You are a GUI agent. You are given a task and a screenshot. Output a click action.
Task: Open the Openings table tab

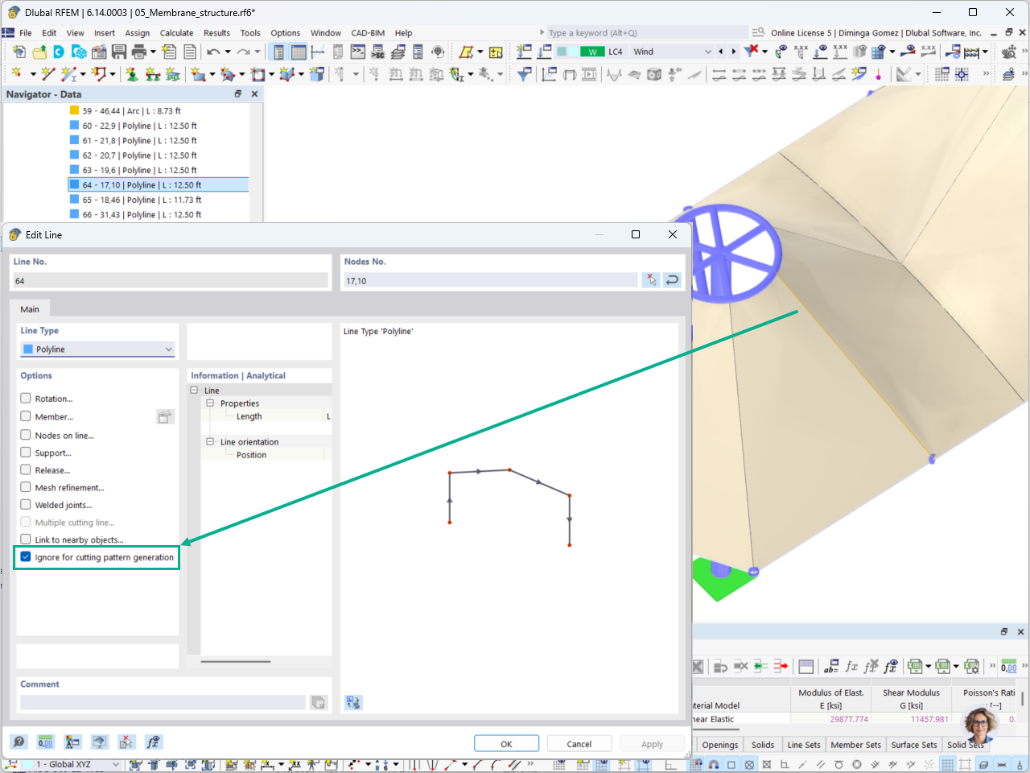point(720,745)
